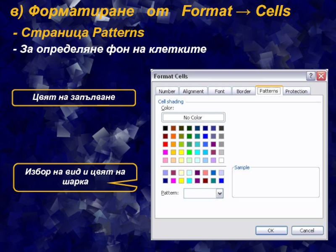Select the lavender swatch beside white
The width and height of the screenshot is (336, 252).
click(213, 160)
